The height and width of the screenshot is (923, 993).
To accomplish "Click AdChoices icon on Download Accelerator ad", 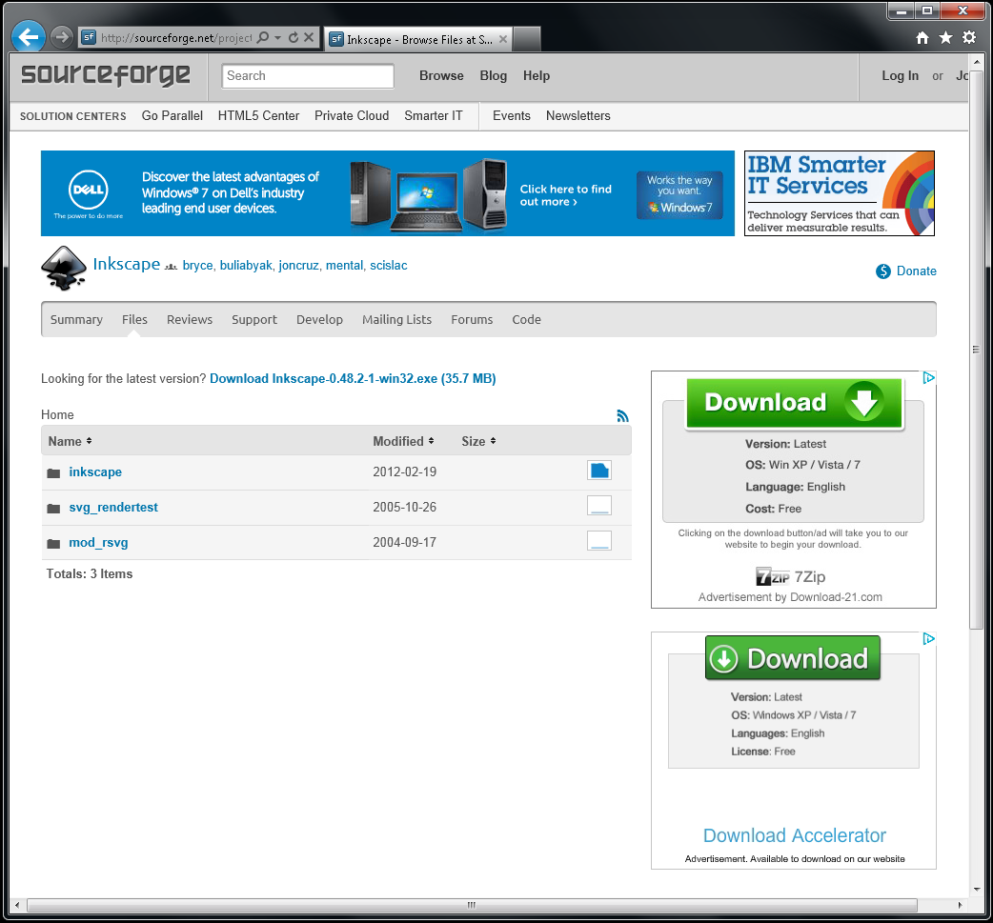I will pyautogui.click(x=928, y=639).
